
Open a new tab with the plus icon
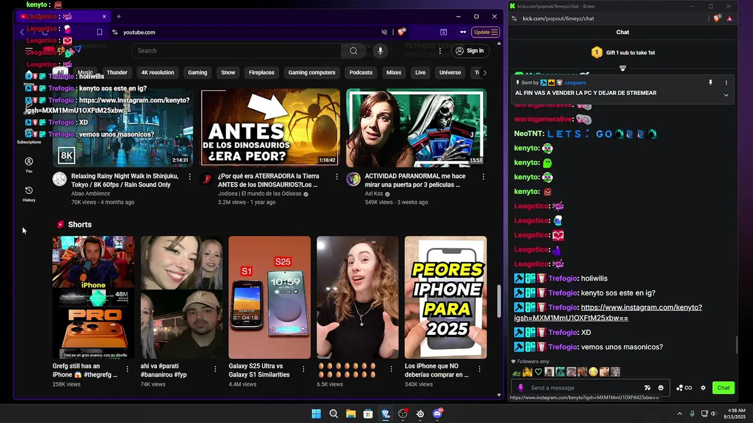click(x=118, y=16)
